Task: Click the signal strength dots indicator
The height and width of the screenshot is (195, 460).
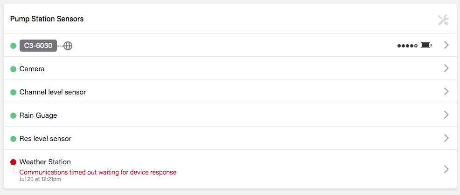Action: coord(407,46)
